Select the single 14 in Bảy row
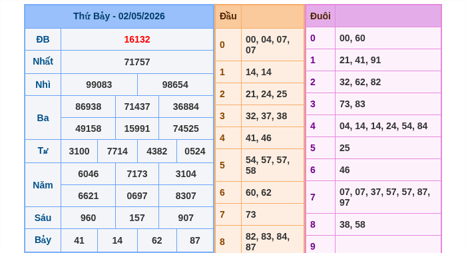 click(x=117, y=240)
